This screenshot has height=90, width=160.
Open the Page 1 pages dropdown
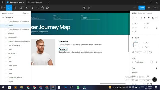click(x=26, y=13)
